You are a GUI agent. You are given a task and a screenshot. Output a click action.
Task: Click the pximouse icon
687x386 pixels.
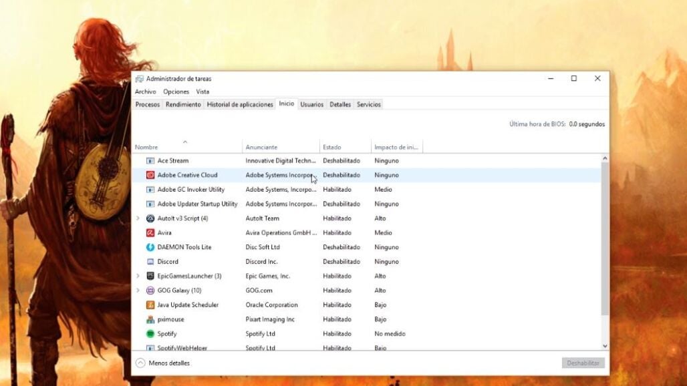point(150,319)
